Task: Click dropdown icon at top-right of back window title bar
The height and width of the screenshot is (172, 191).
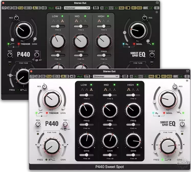Action: 157,3
